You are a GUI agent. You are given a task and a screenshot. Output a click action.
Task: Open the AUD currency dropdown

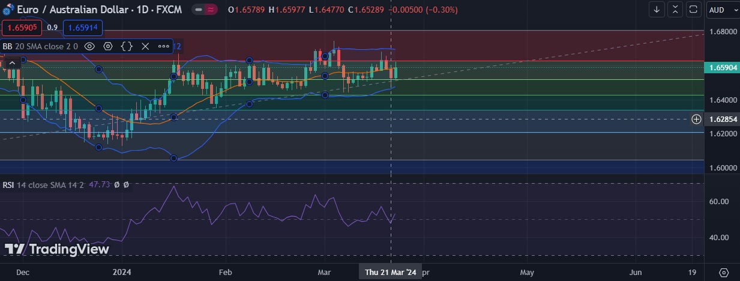pyautogui.click(x=723, y=10)
